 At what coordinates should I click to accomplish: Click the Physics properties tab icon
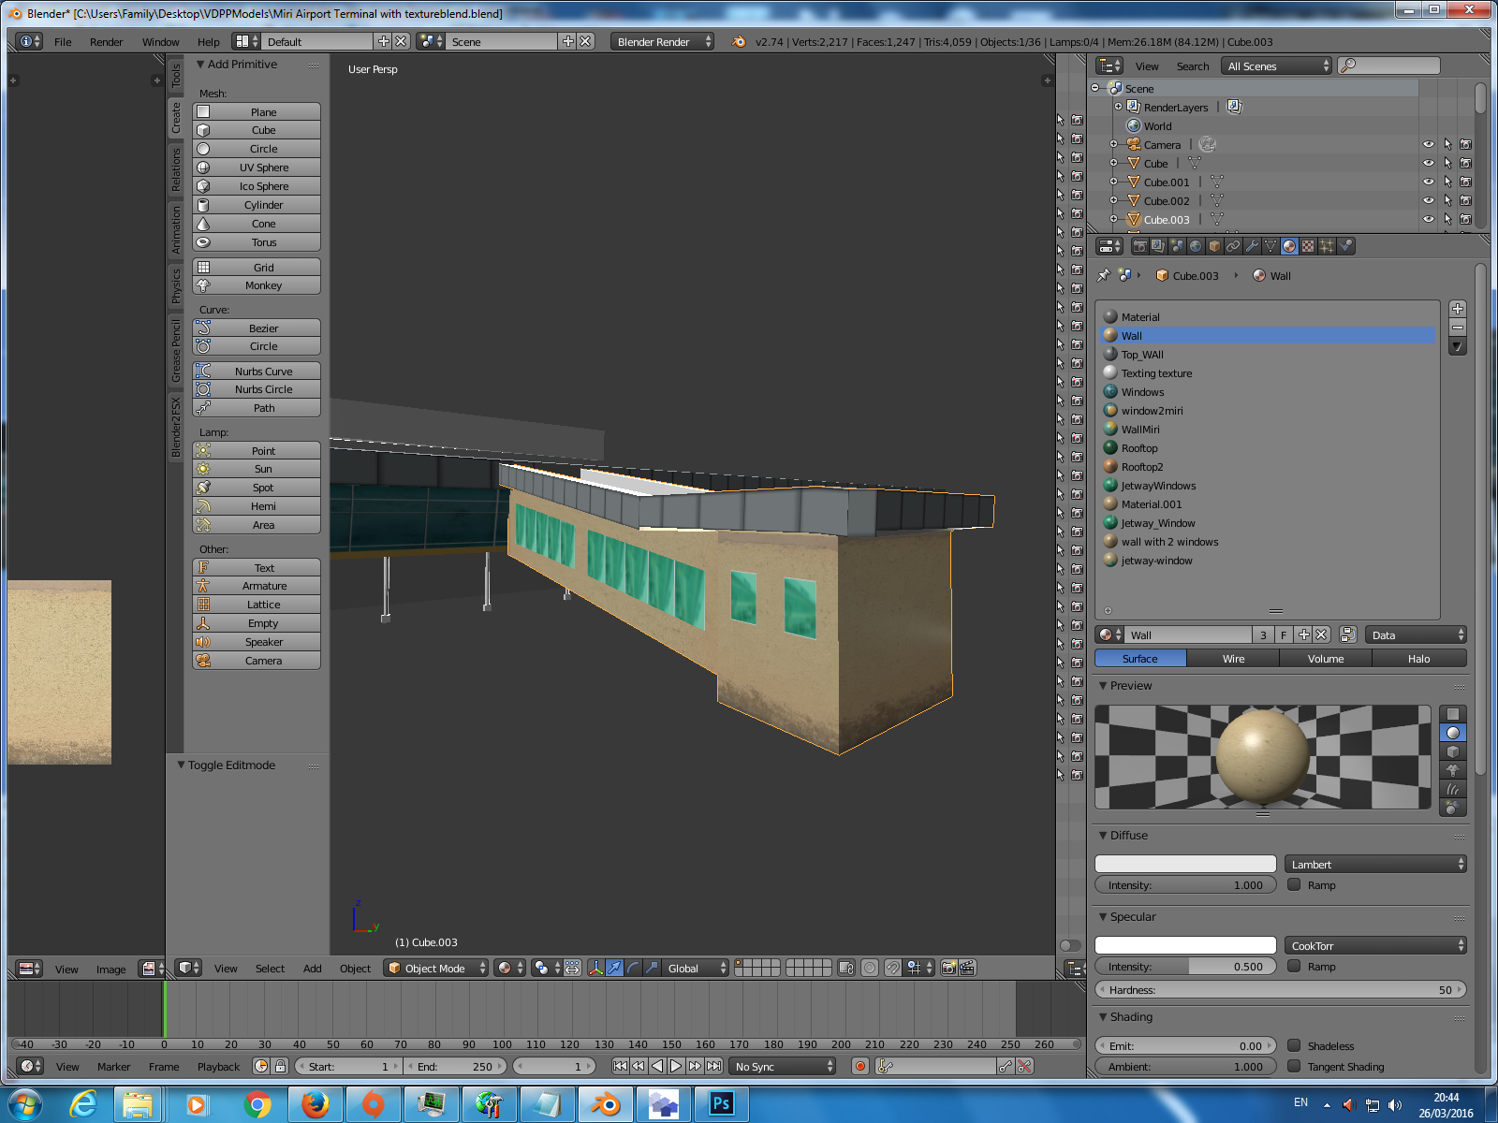click(1346, 245)
